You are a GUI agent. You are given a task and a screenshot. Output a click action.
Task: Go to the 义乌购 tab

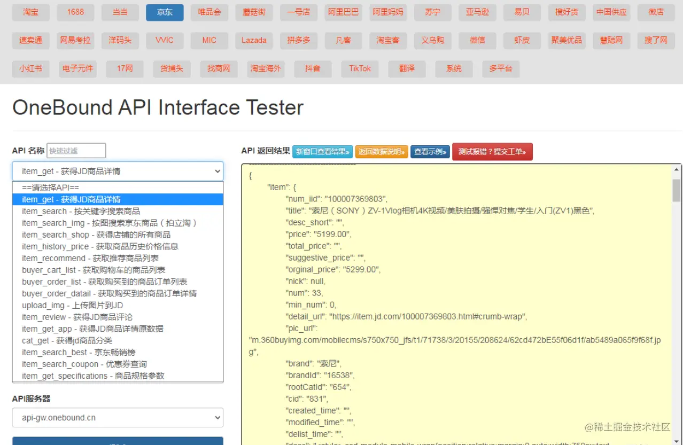click(433, 41)
